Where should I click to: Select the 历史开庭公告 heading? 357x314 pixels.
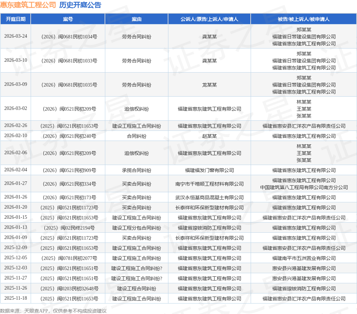pos(80,5)
